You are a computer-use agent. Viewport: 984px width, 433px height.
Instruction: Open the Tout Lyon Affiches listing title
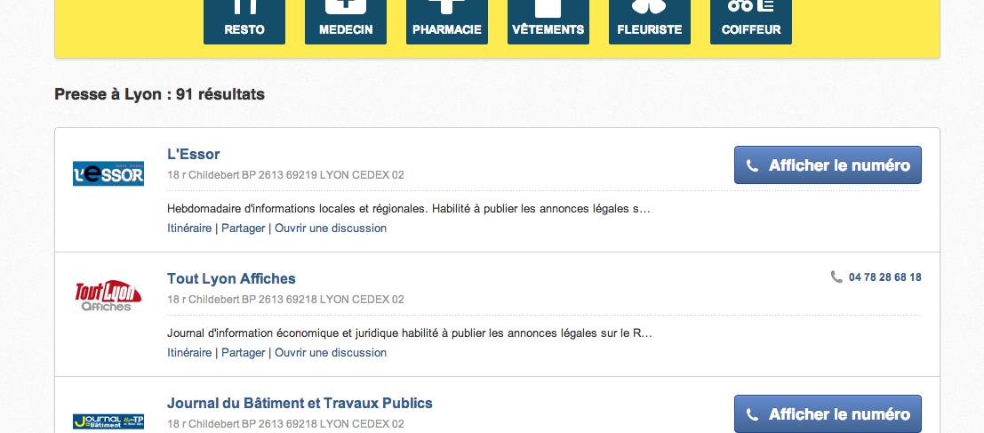231,278
